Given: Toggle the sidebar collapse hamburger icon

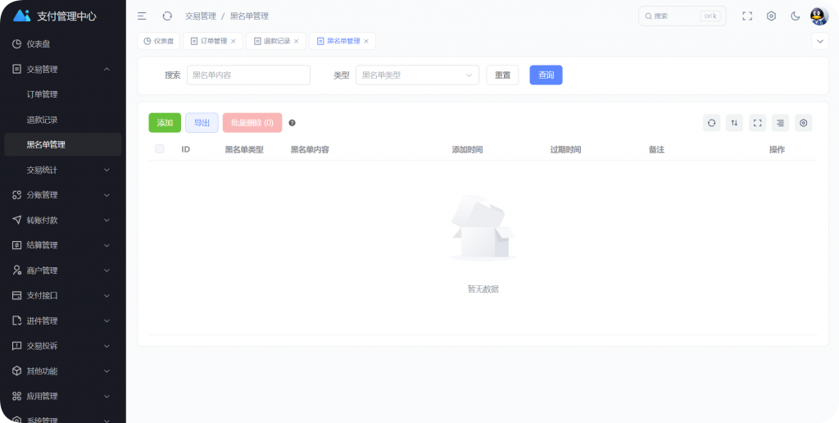Looking at the screenshot, I should (142, 16).
